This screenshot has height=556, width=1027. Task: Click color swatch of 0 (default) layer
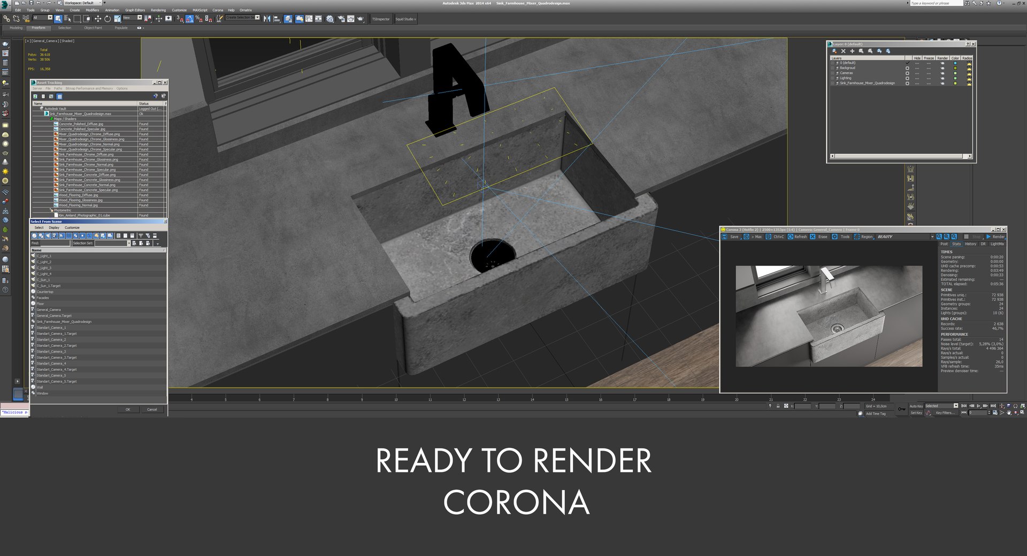(x=955, y=63)
